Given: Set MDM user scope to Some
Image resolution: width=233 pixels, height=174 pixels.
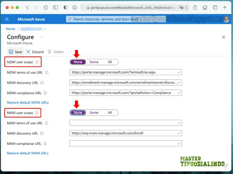Looking at the screenshot, I should click(94, 62).
